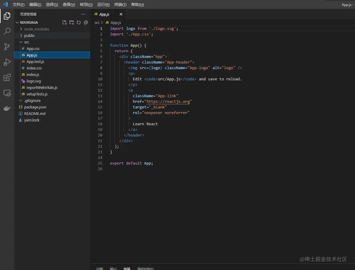Switch to the 问题 panel tab
The image size is (355, 270).
(x=100, y=269)
